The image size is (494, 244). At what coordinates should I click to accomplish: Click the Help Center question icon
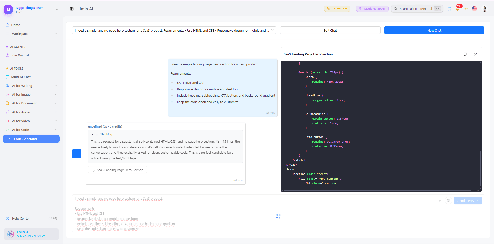pyautogui.click(x=7, y=218)
